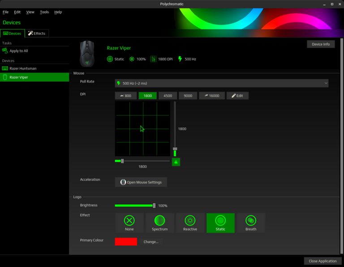
Task: Choose the Breath effect
Action: click(x=251, y=223)
